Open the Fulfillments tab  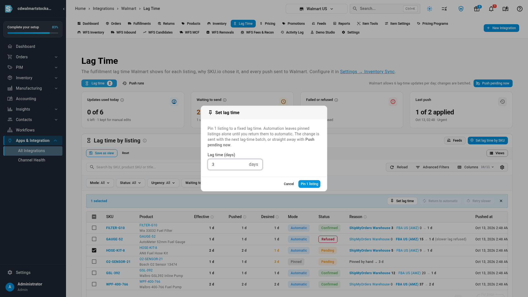click(x=139, y=24)
